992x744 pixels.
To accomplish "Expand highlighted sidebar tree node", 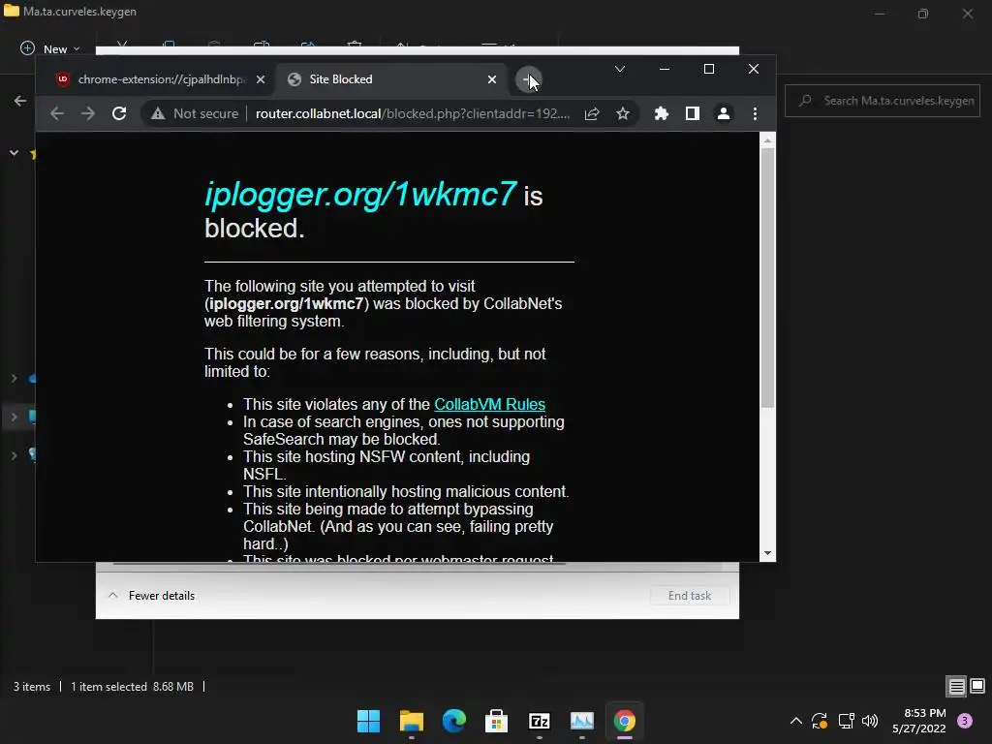I will coord(14,417).
